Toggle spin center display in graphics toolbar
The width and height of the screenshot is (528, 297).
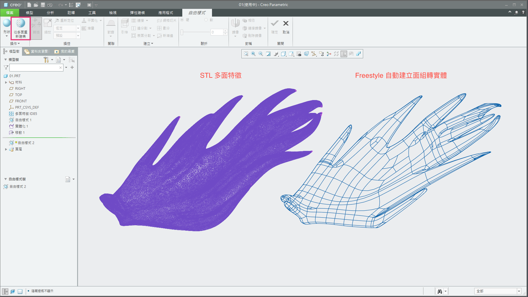click(x=329, y=54)
